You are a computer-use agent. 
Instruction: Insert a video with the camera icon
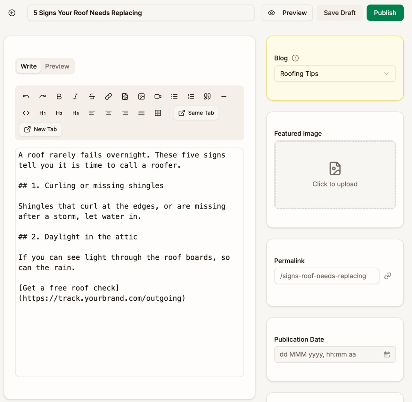point(158,97)
